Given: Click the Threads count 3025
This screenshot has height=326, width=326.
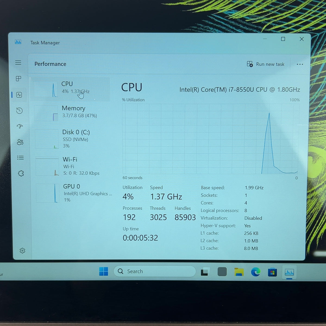Looking at the screenshot, I should pyautogui.click(x=158, y=217).
